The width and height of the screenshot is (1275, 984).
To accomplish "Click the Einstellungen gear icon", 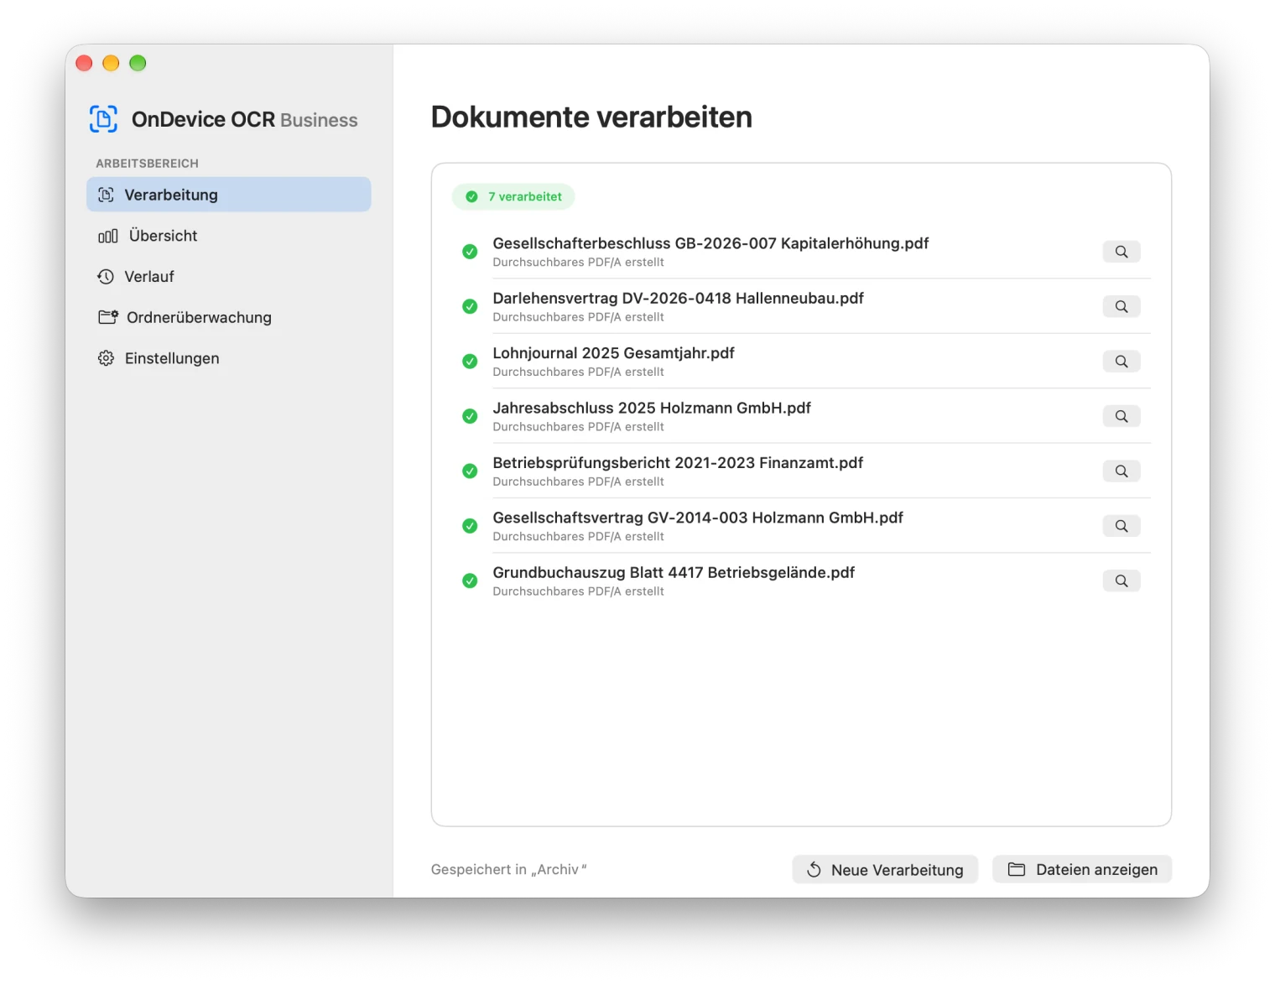I will pos(106,358).
